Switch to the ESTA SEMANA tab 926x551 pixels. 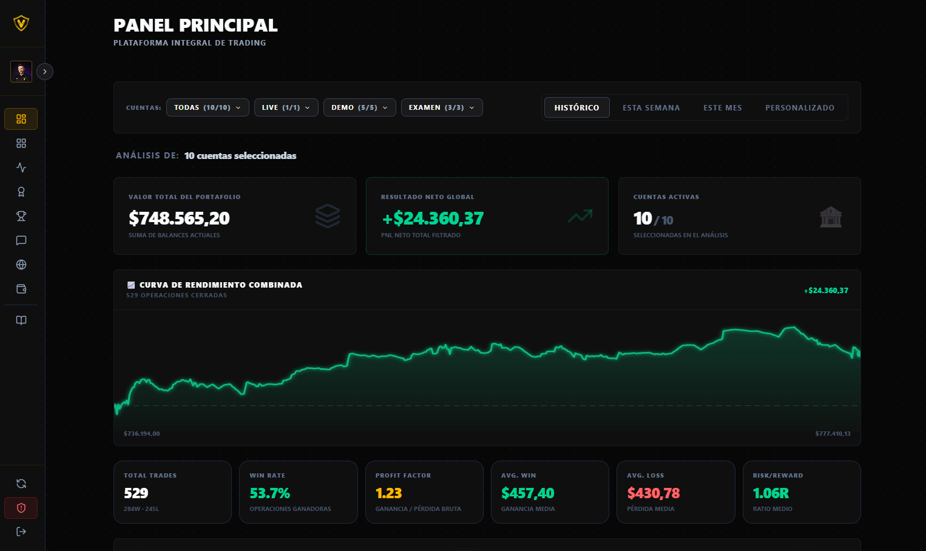point(651,107)
